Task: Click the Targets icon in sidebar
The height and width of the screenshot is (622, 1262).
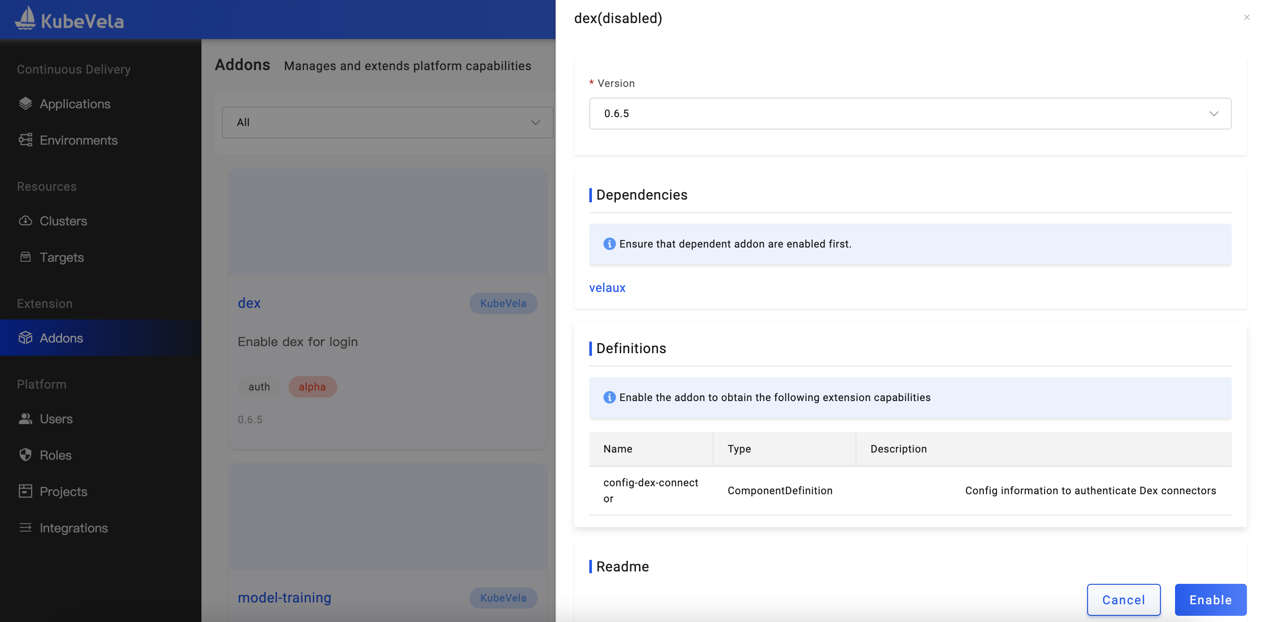Action: pyautogui.click(x=25, y=257)
